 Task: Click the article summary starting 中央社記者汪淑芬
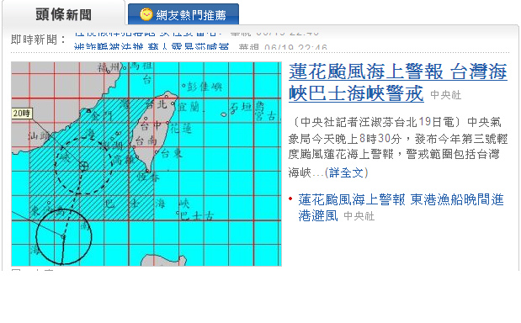pos(398,147)
